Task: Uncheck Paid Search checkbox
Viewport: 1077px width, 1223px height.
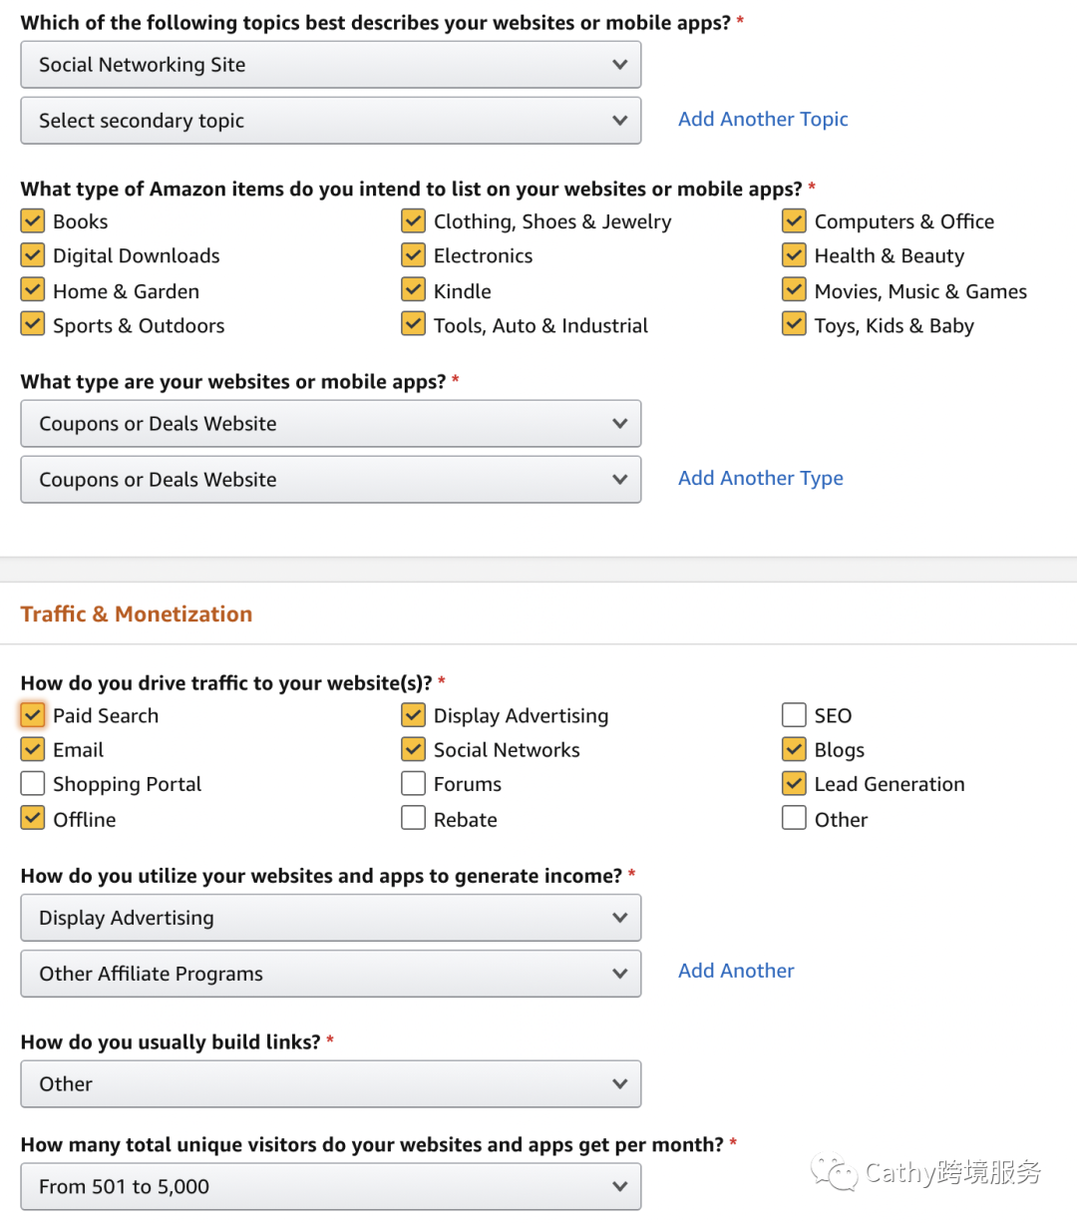Action: pos(33,715)
